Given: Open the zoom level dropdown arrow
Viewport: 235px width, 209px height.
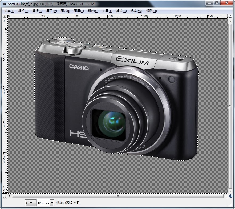Looking at the screenshot, I should point(52,203).
